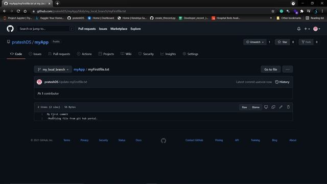Open the Terms footer link

click(67, 140)
